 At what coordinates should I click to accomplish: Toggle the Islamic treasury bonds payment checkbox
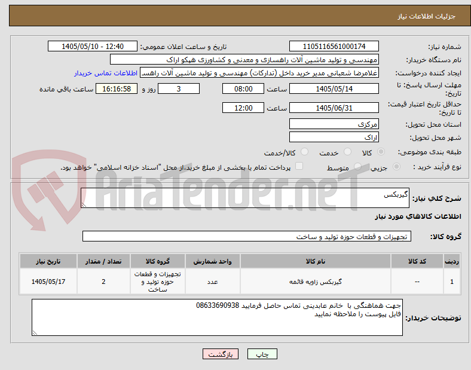pos(299,166)
